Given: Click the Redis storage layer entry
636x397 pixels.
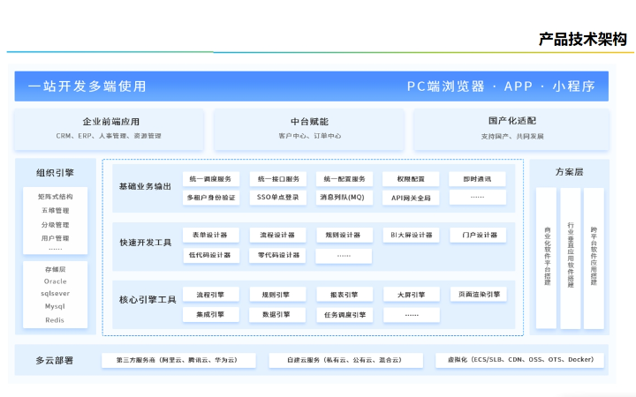Looking at the screenshot, I should [56, 319].
